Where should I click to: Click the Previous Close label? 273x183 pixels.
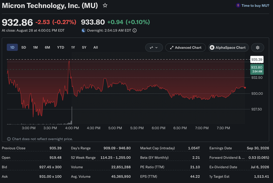[14, 148]
